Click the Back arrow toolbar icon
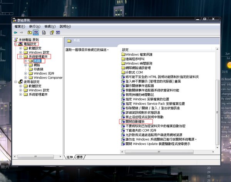 [15, 33]
